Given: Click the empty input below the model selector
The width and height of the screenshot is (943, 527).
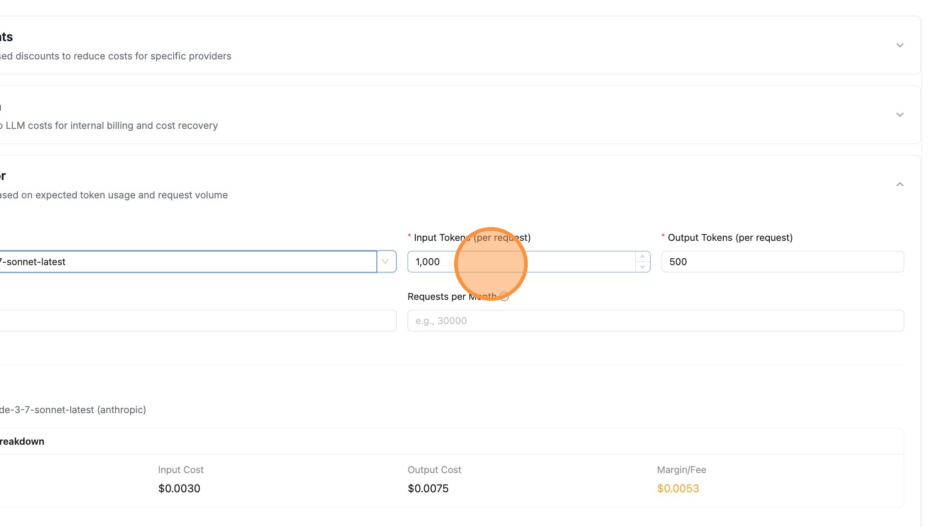Looking at the screenshot, I should 196,320.
